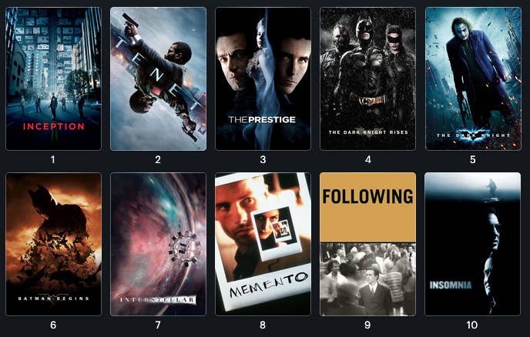The width and height of the screenshot is (530, 337).
Task: Select the Tenet poster
Action: pos(158,78)
